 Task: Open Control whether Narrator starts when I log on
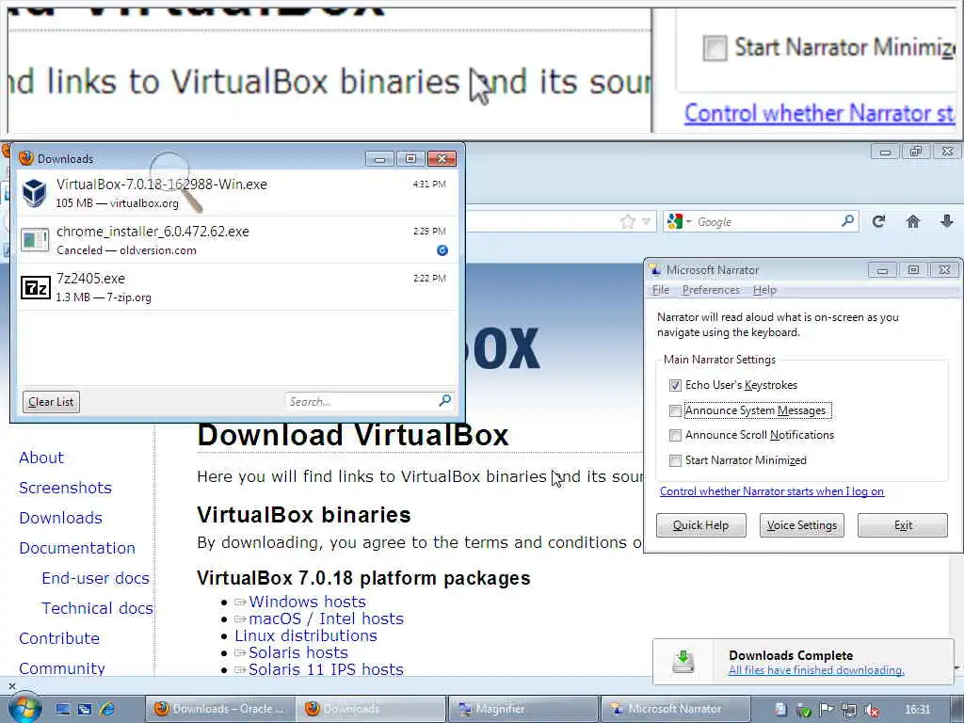(772, 491)
